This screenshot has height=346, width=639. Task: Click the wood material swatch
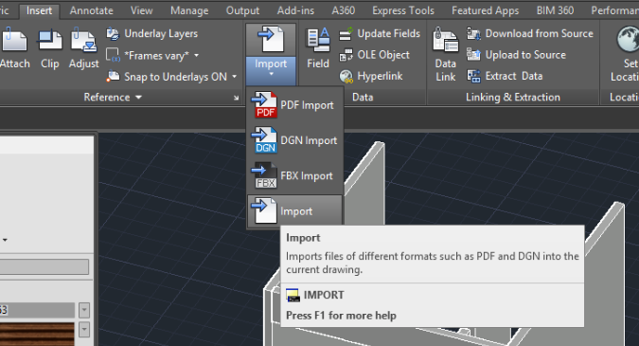(x=37, y=334)
